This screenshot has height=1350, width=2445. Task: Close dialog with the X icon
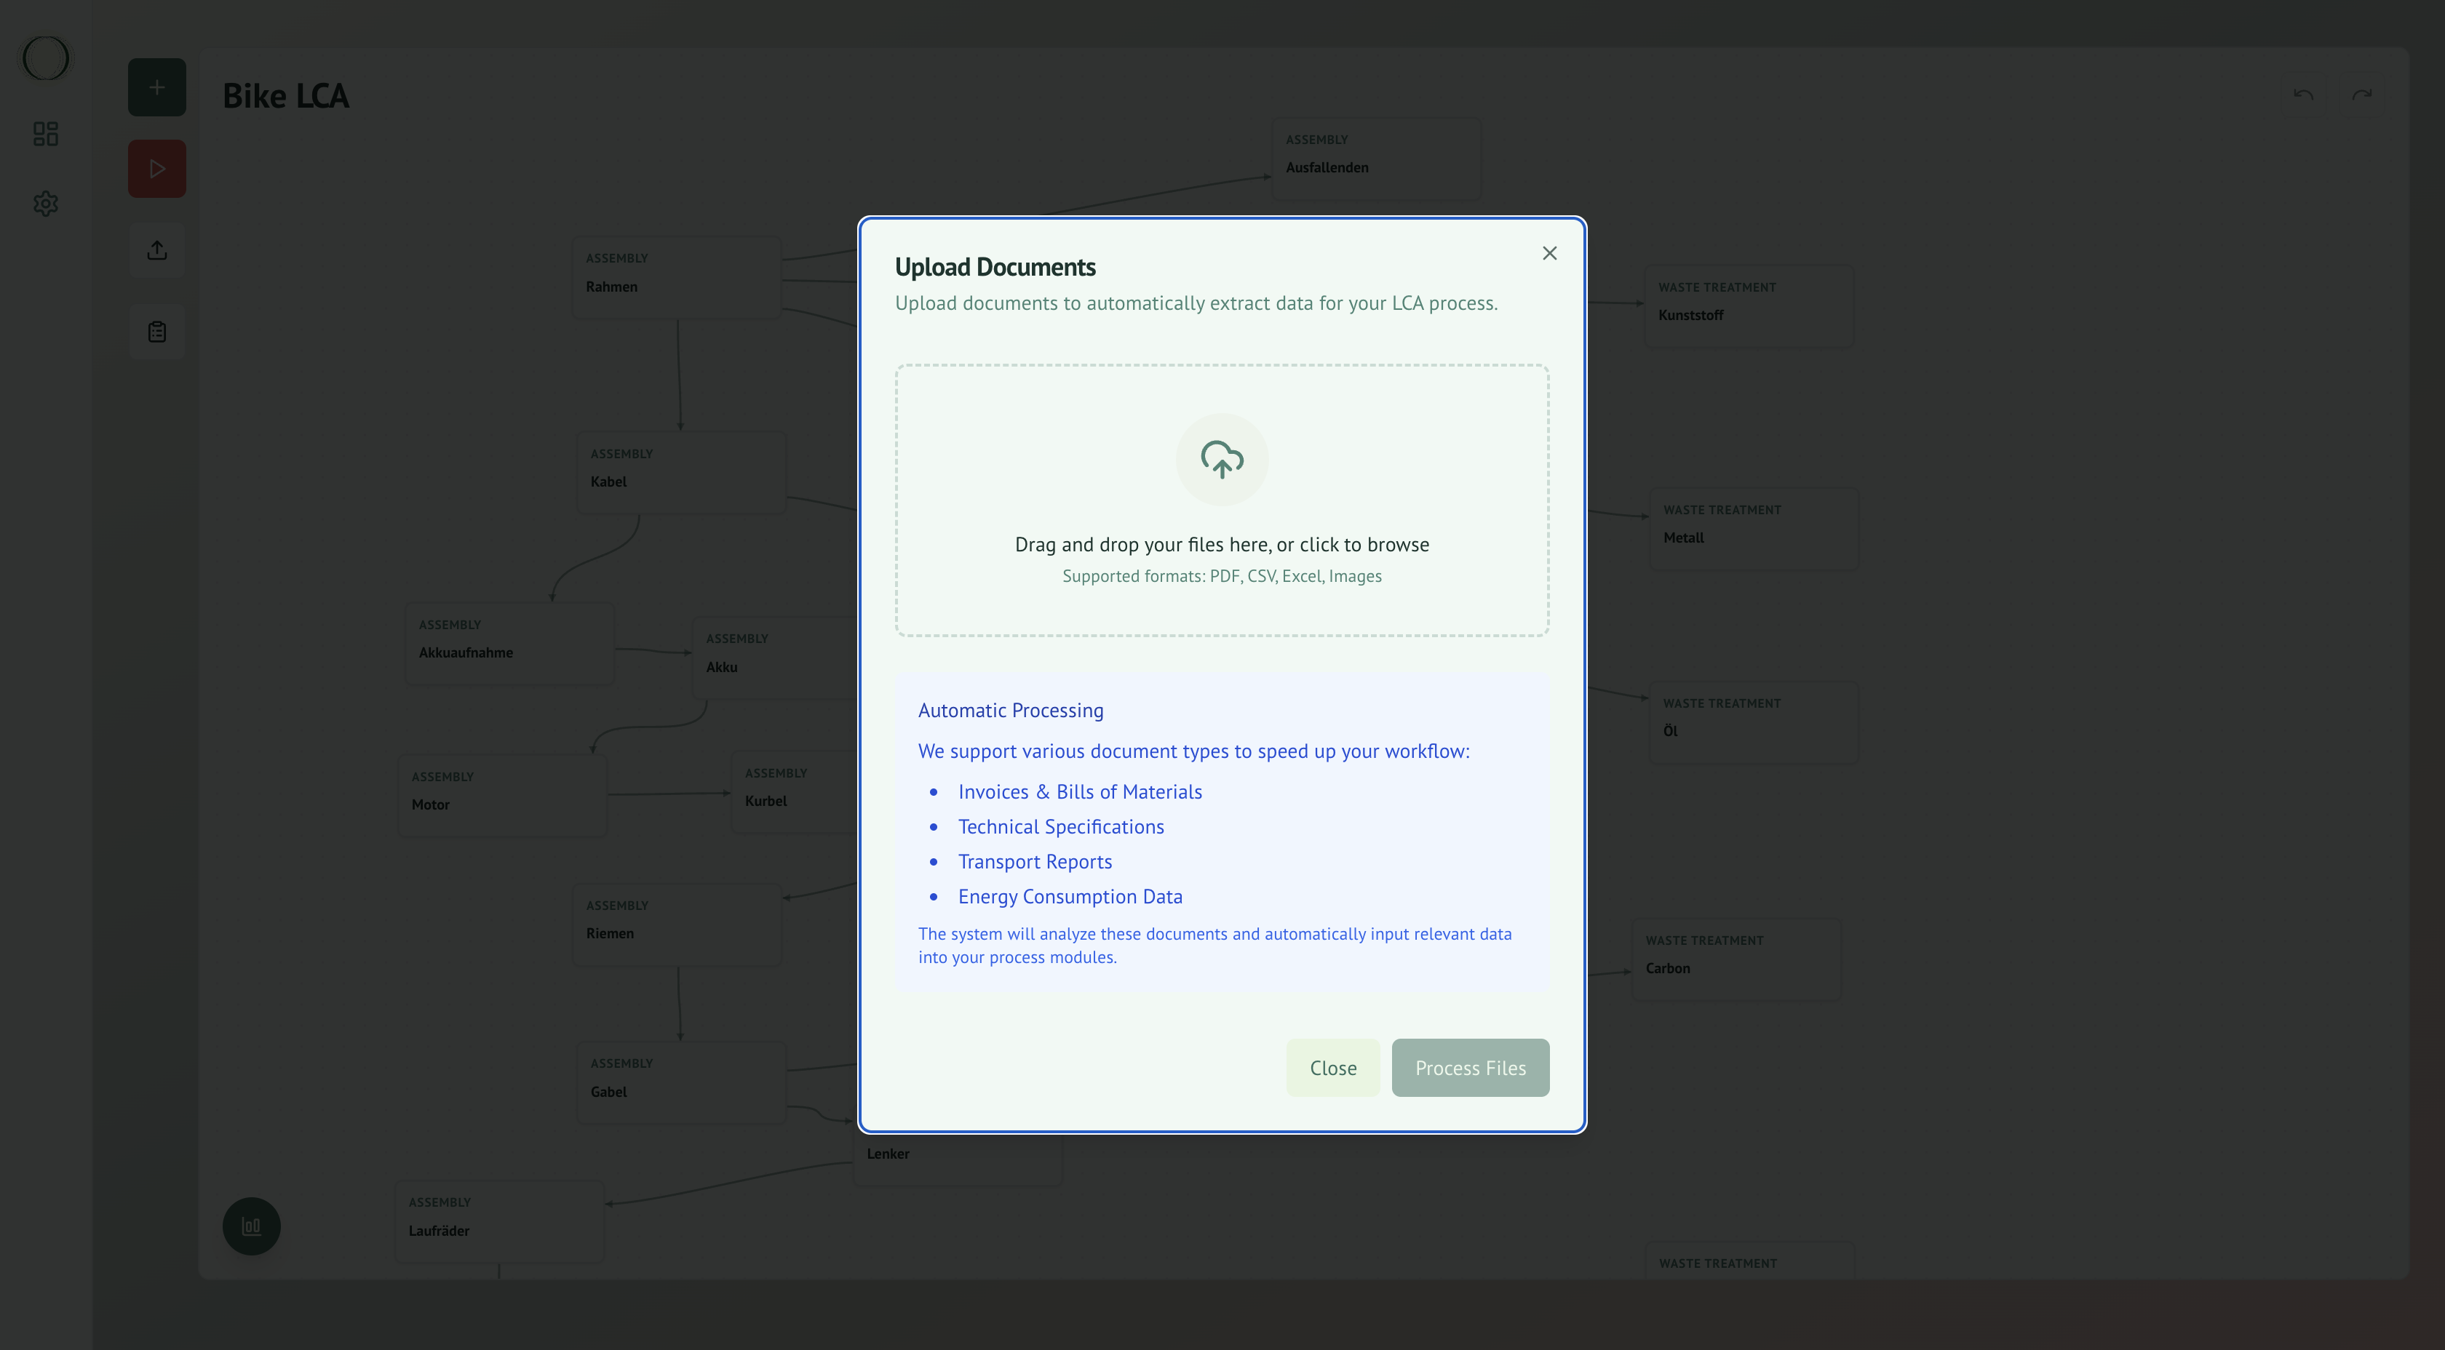click(1549, 253)
